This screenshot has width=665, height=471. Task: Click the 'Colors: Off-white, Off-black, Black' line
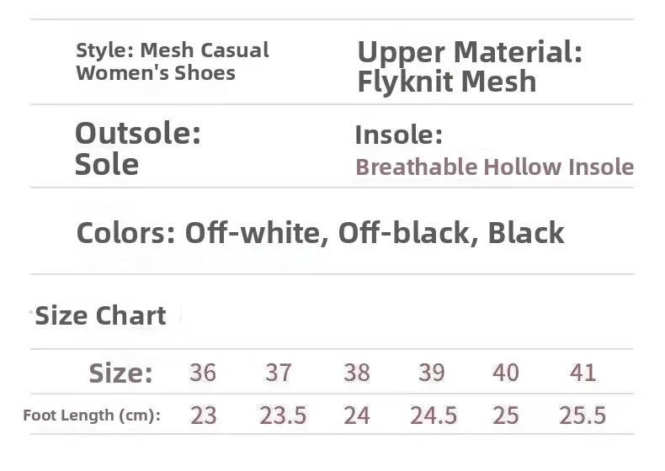pyautogui.click(x=320, y=233)
